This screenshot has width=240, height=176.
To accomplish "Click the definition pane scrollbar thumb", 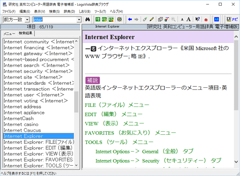I will pyautogui.click(x=236, y=75).
